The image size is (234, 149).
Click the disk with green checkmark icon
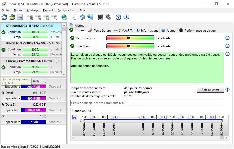(46, 17)
